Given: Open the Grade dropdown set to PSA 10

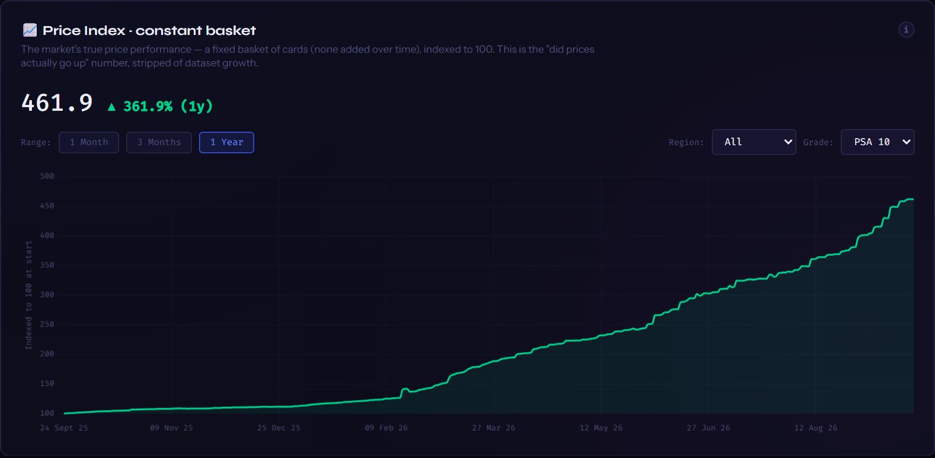Looking at the screenshot, I should pos(878,142).
